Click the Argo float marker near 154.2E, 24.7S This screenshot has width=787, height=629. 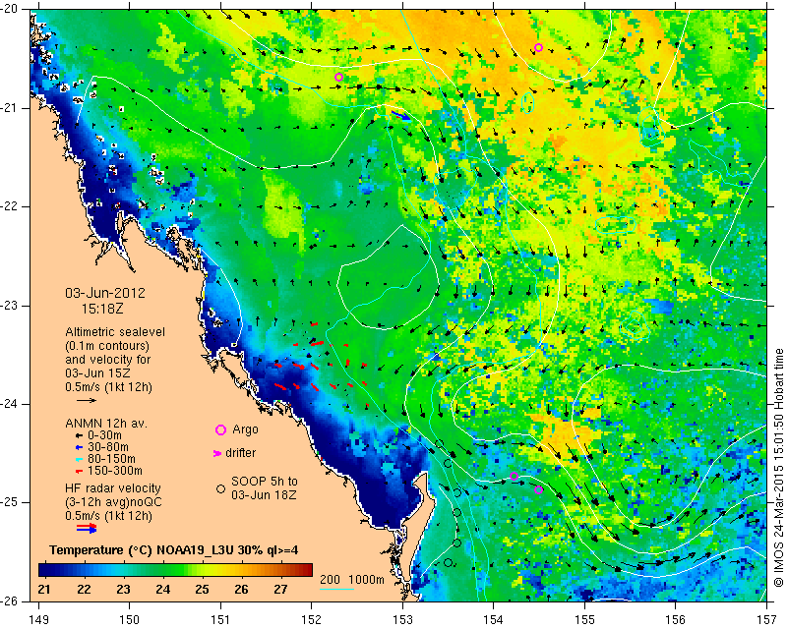point(514,476)
